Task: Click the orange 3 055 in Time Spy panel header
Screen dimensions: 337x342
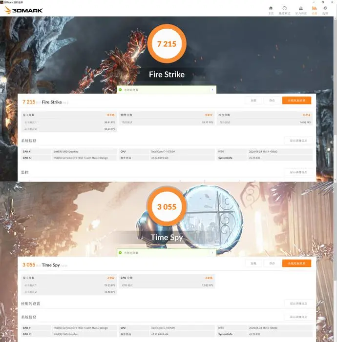Action: (29, 265)
